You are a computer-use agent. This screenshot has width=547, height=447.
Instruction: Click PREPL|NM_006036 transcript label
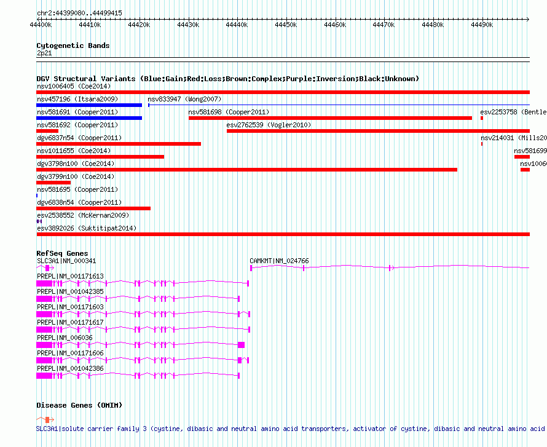click(65, 338)
